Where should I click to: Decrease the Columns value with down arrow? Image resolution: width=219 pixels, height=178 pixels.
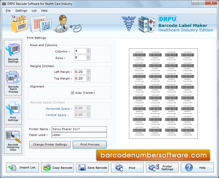pyautogui.click(x=88, y=52)
